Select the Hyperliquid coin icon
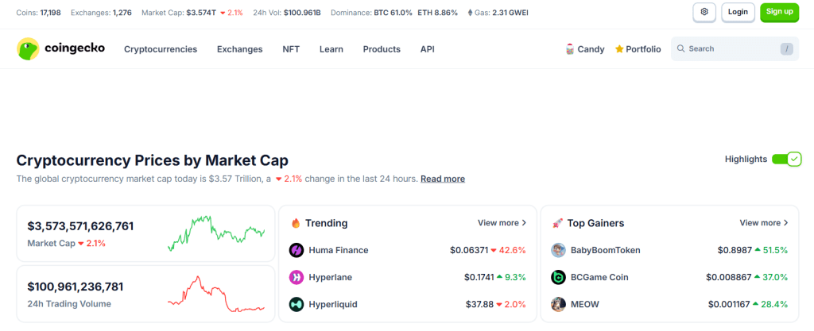This screenshot has width=814, height=331. tap(297, 304)
